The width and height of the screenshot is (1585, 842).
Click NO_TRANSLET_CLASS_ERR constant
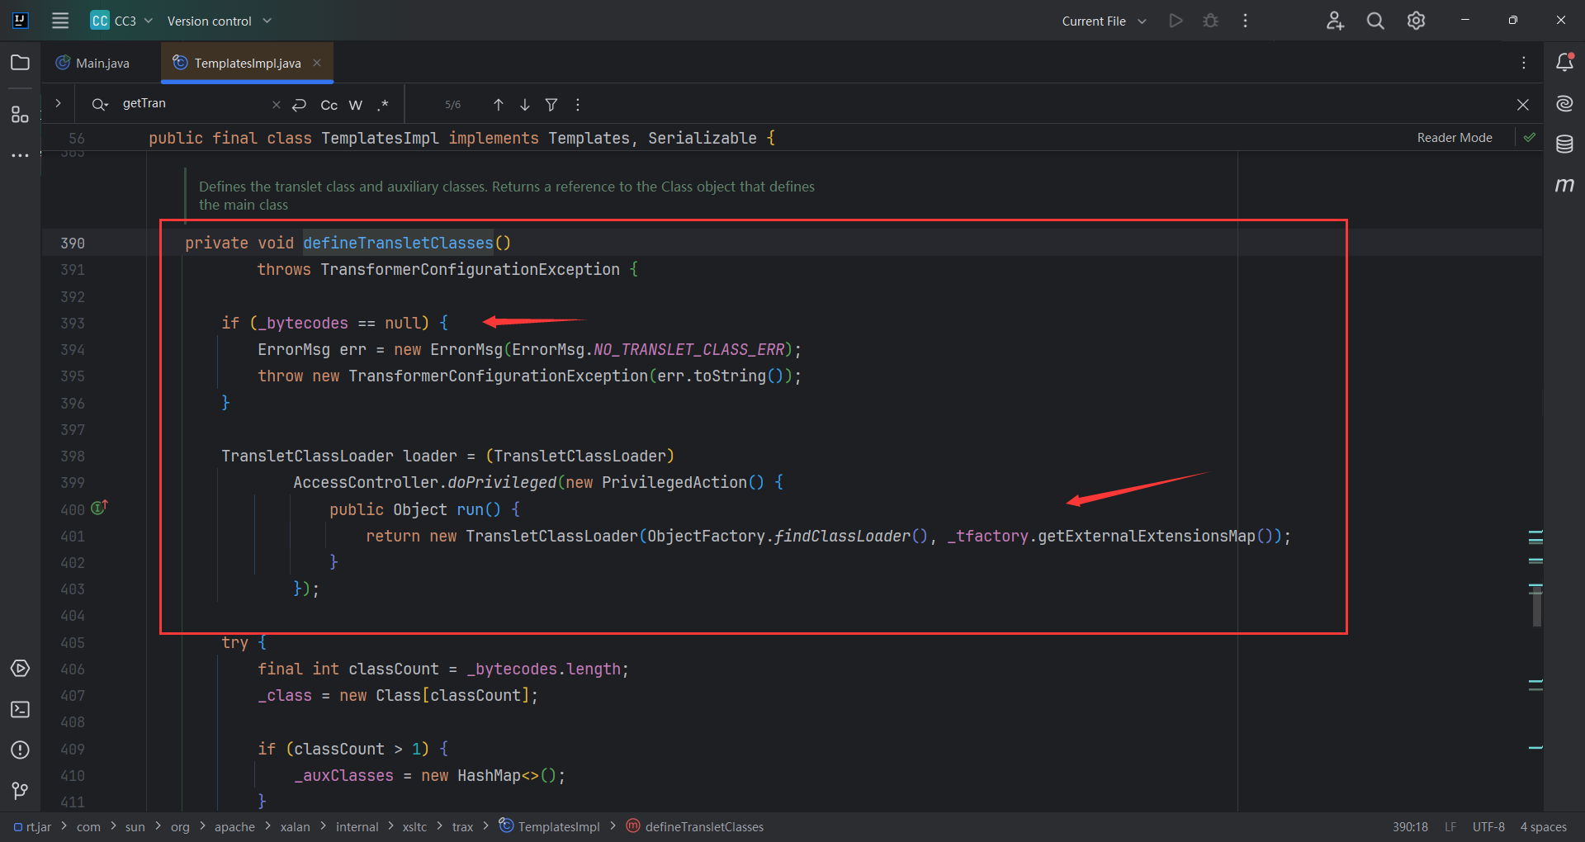tap(688, 349)
